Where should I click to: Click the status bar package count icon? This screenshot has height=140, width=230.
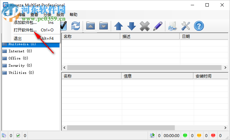tap(4, 135)
